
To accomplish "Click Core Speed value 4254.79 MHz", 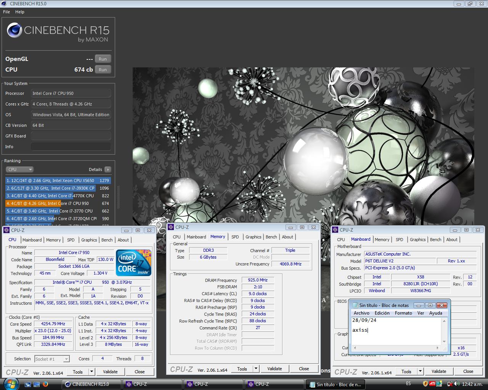I will [x=53, y=324].
